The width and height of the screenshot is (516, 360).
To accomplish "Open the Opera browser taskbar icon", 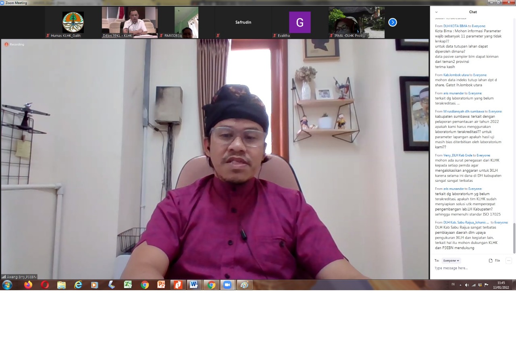I will click(45, 285).
